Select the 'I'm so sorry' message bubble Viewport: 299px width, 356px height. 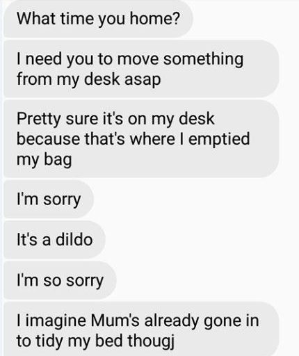point(60,280)
